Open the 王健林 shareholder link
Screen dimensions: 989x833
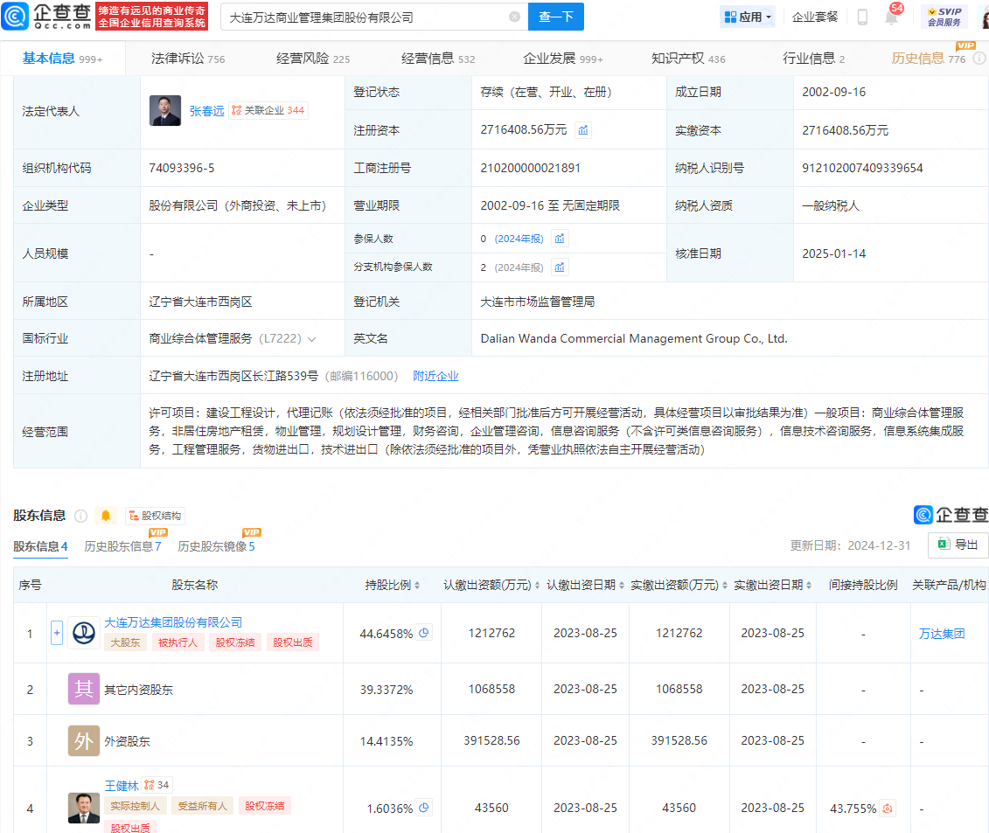click(121, 786)
